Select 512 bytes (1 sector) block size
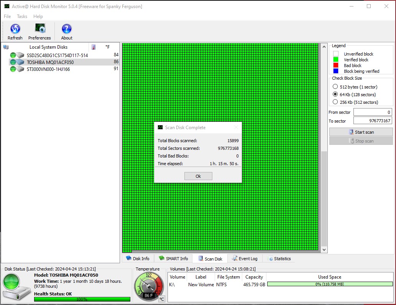Image resolution: width=396 pixels, height=305 pixels. coord(335,87)
